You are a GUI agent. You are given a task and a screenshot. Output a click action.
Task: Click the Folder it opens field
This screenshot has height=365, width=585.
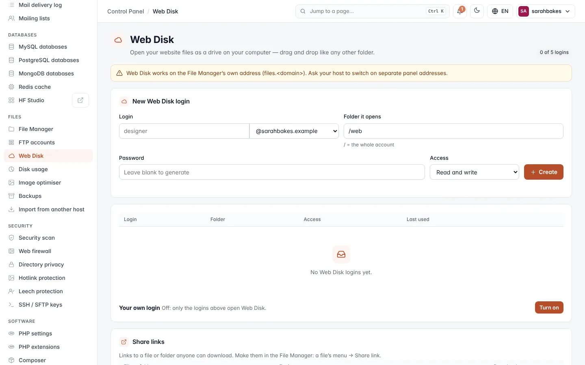(453, 131)
